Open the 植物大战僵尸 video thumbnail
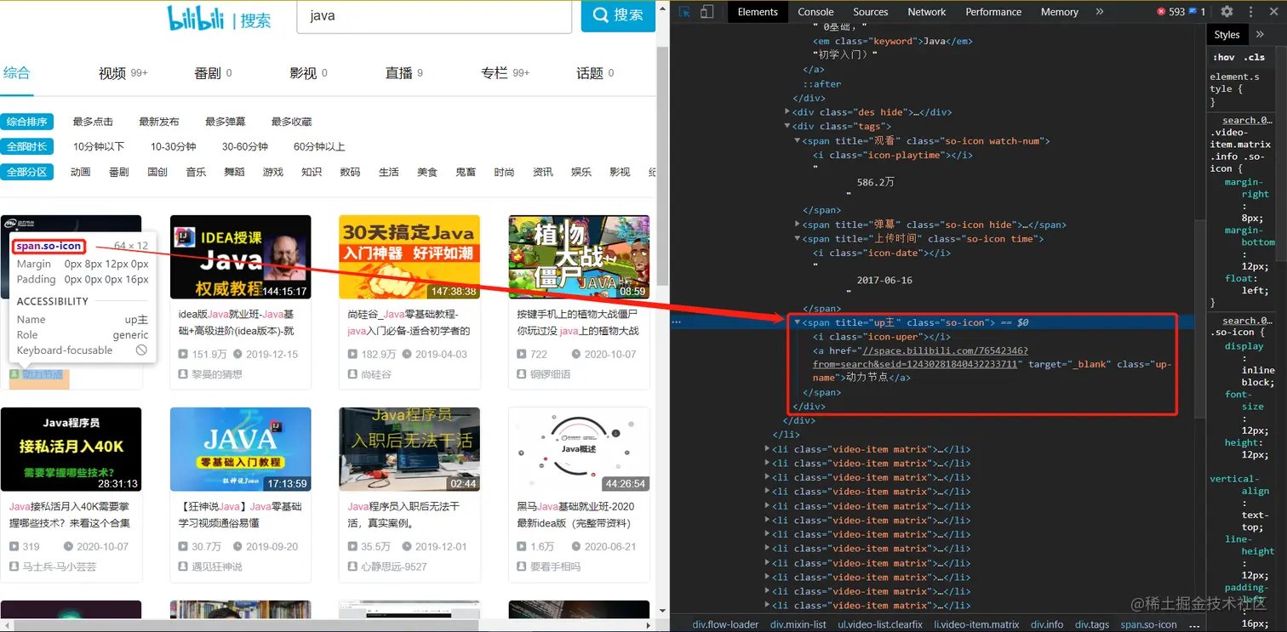The width and height of the screenshot is (1287, 632). click(579, 257)
